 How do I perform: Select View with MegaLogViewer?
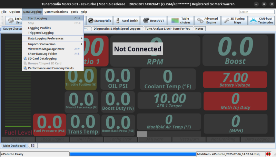[x=53, y=49]
